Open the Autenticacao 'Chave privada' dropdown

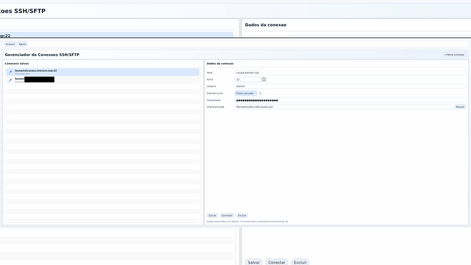[248, 93]
